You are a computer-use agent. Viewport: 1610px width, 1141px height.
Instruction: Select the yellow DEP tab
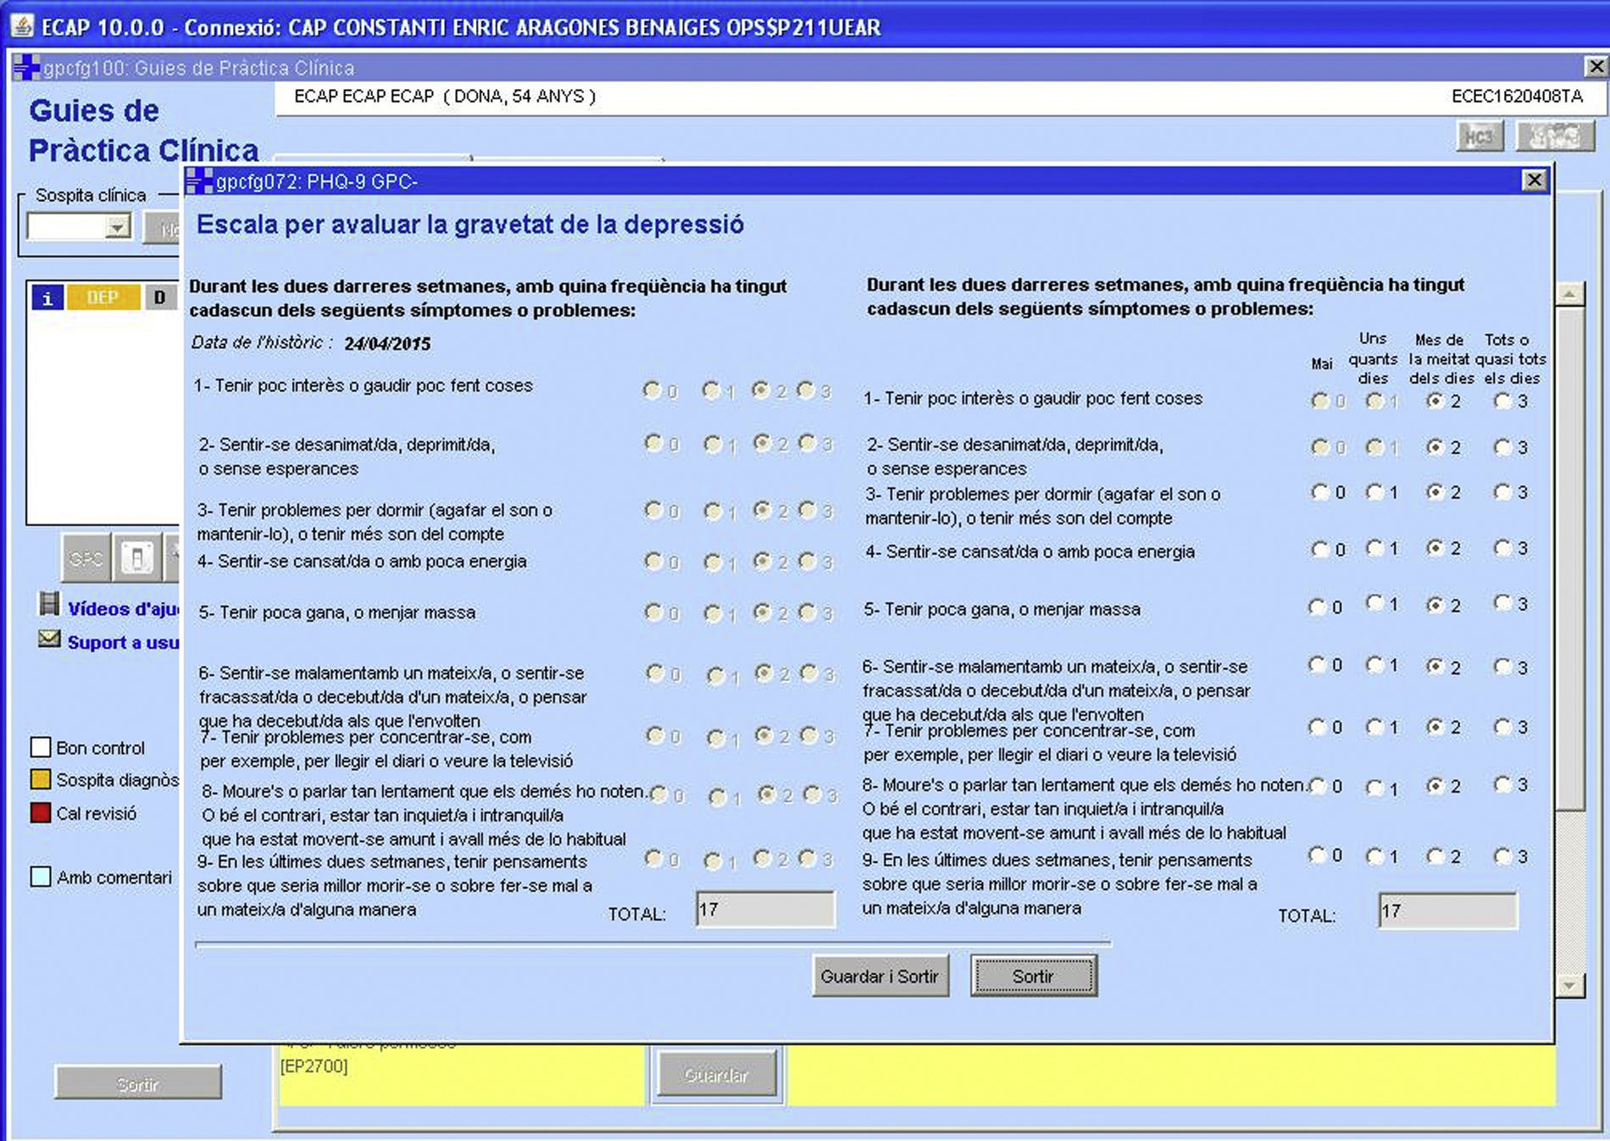(x=103, y=297)
